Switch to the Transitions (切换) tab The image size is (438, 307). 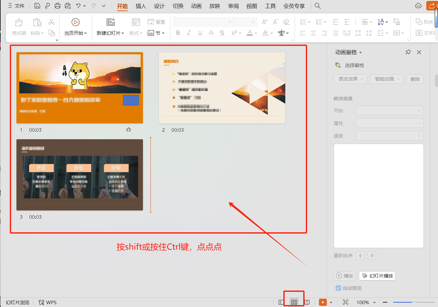pos(178,6)
